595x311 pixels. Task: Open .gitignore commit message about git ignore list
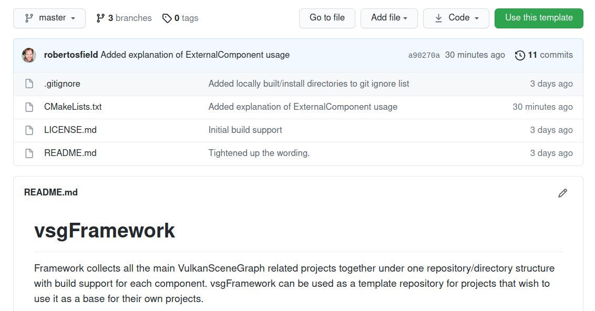click(309, 84)
